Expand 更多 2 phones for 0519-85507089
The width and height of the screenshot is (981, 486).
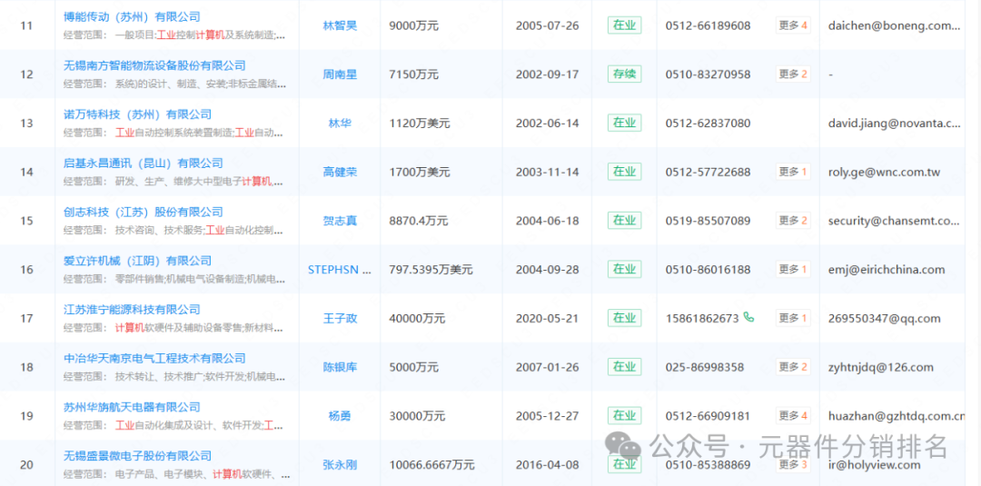tap(793, 221)
